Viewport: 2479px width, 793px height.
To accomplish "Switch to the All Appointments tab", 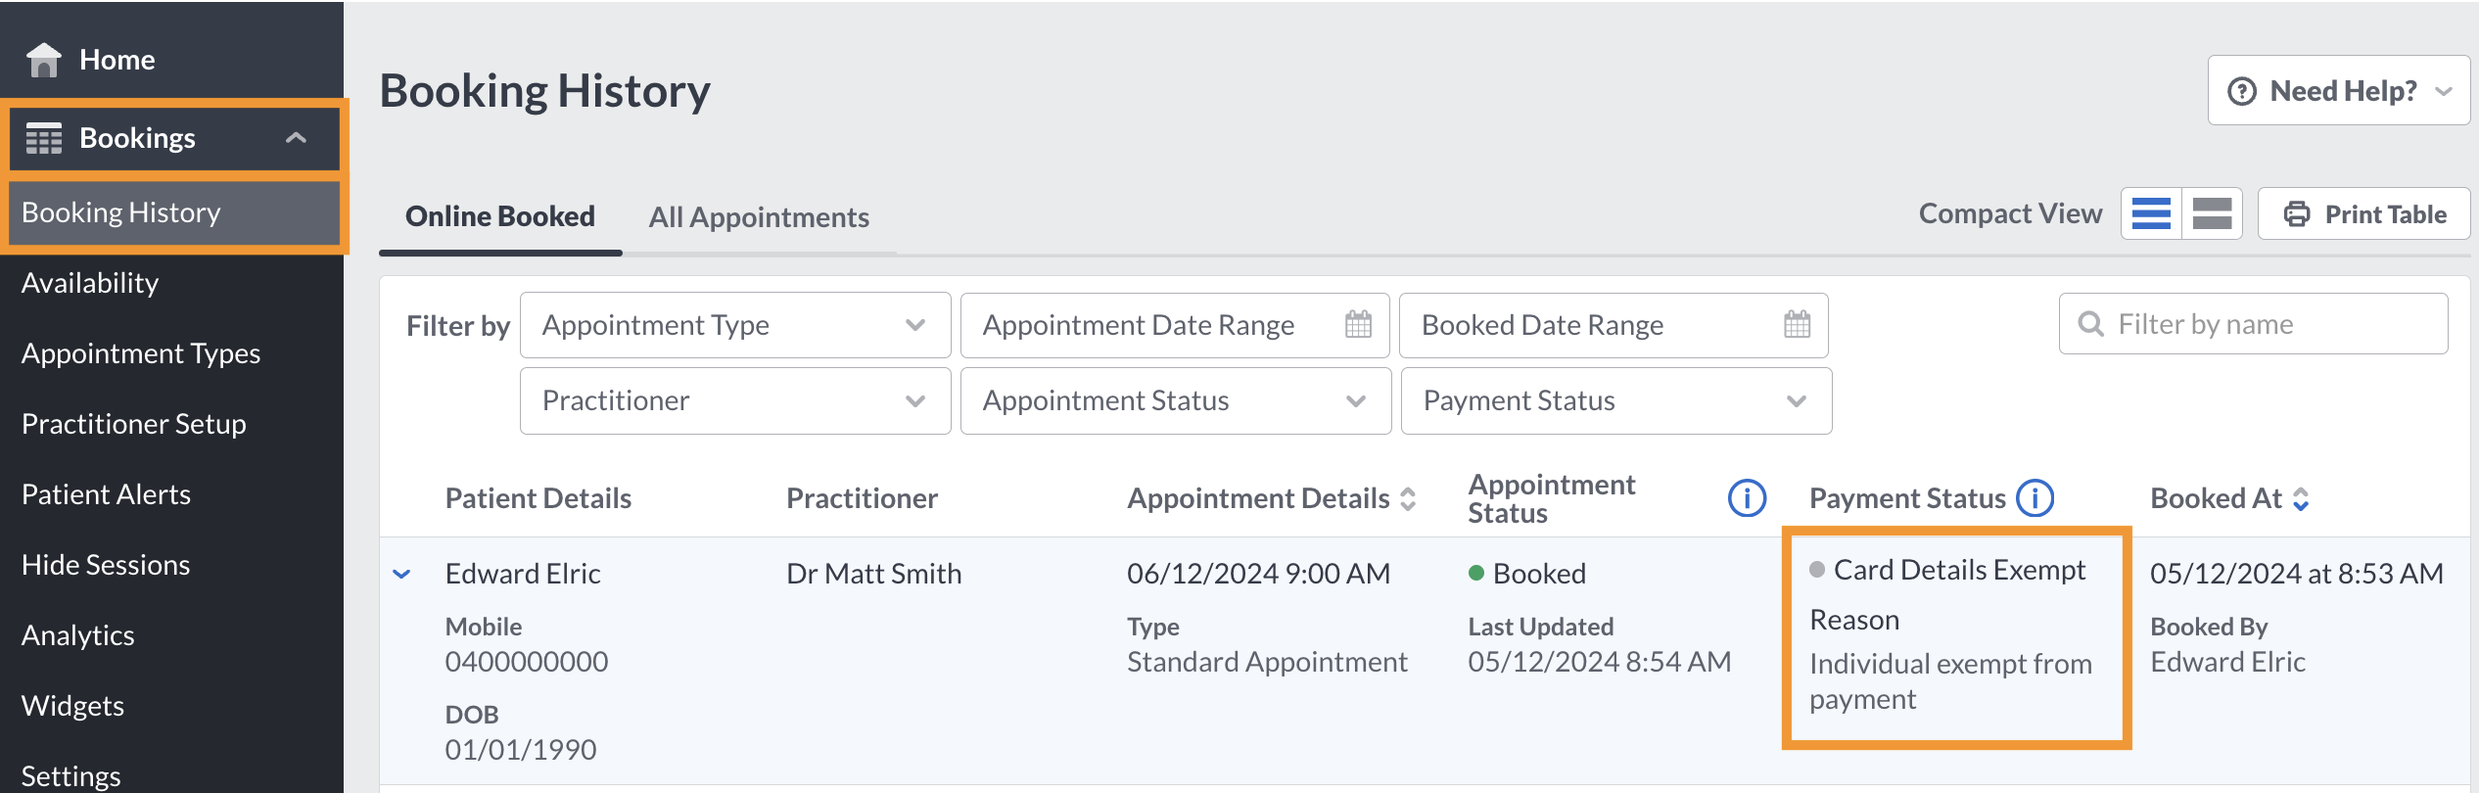I will (759, 217).
